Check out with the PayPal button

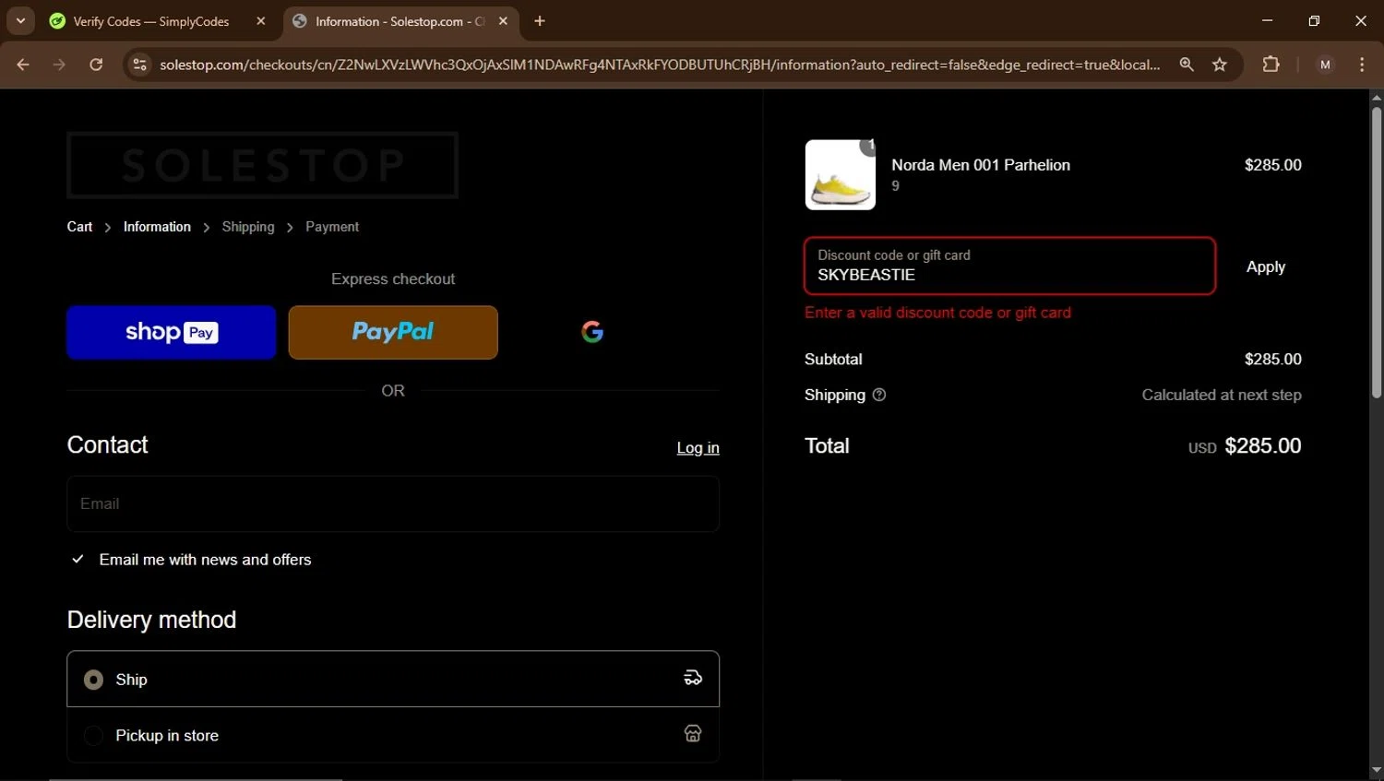click(393, 332)
